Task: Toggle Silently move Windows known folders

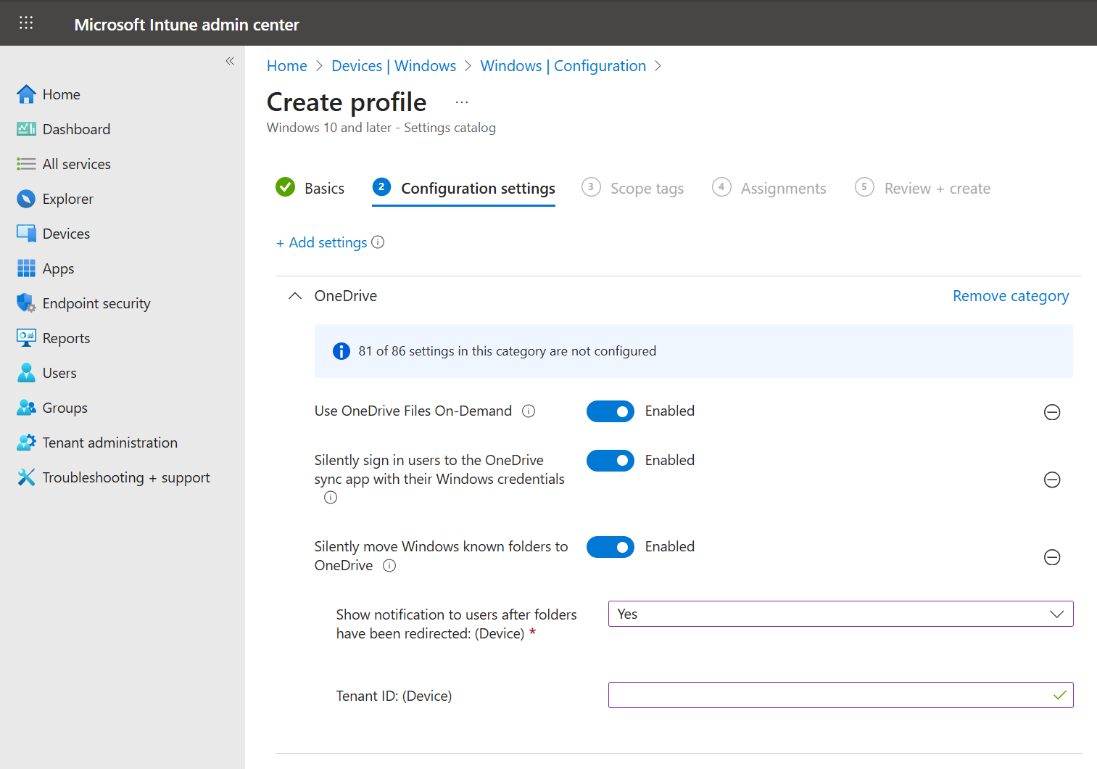Action: point(610,547)
